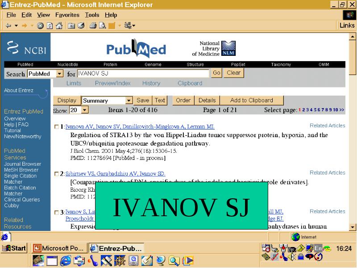Switch to the Protein database tab

[110, 64]
